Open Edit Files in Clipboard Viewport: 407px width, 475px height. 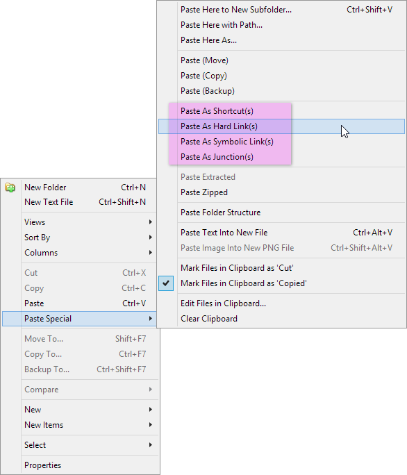click(x=281, y=303)
